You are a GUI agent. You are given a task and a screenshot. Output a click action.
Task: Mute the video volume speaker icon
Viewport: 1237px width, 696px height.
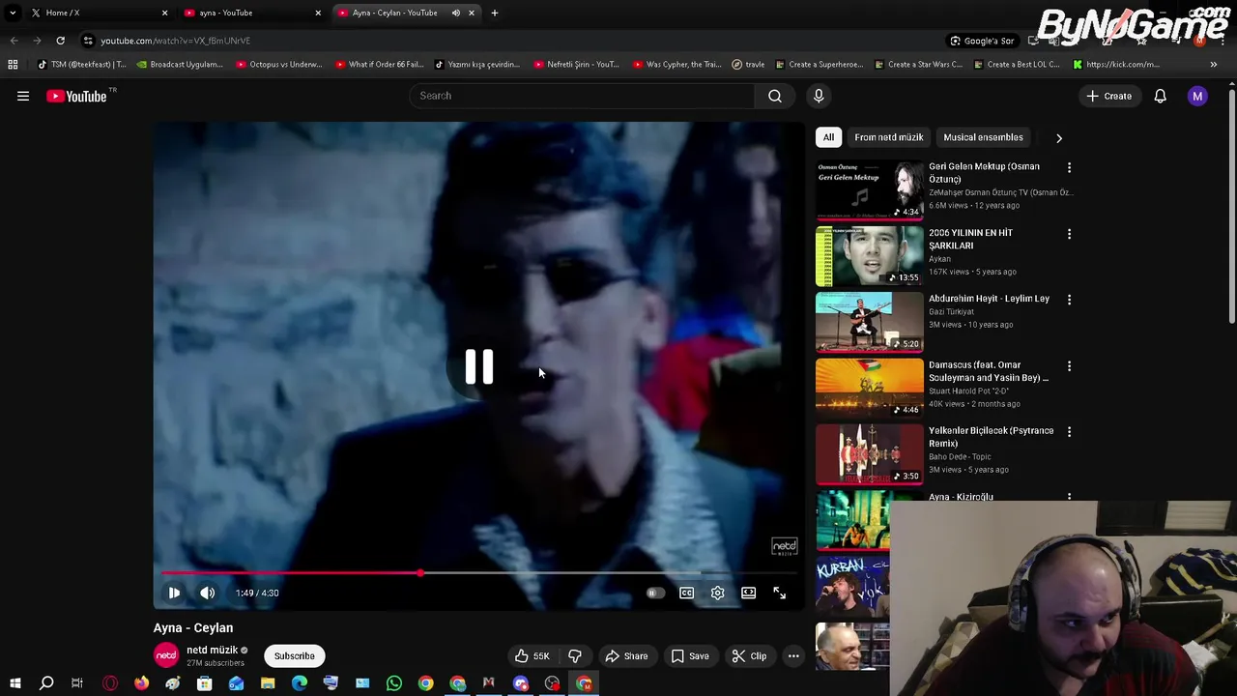(x=207, y=593)
